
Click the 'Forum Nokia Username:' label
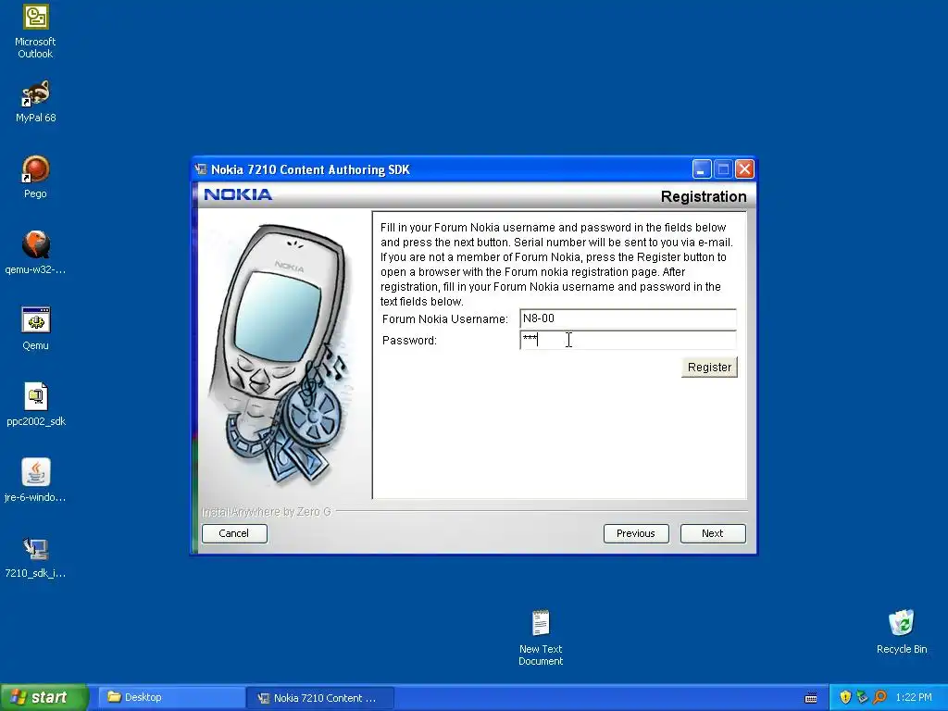click(445, 319)
